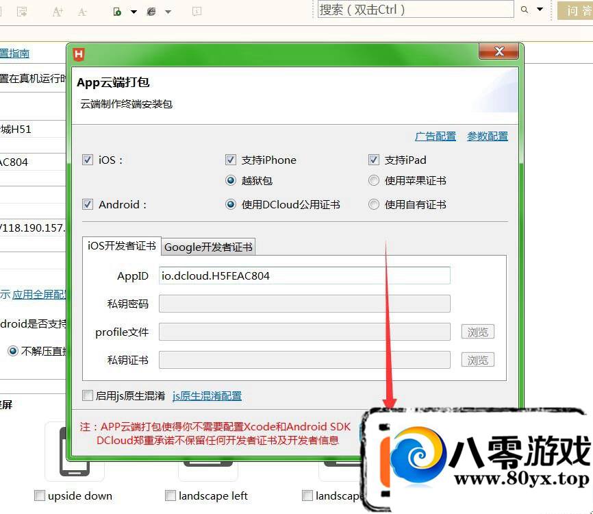Viewport: 593px width, 514px height.
Task: Choose 使用自有证书 for Android
Action: tap(374, 204)
